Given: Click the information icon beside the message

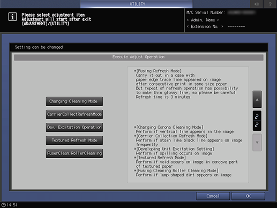Looking at the screenshot, I should point(12,17).
